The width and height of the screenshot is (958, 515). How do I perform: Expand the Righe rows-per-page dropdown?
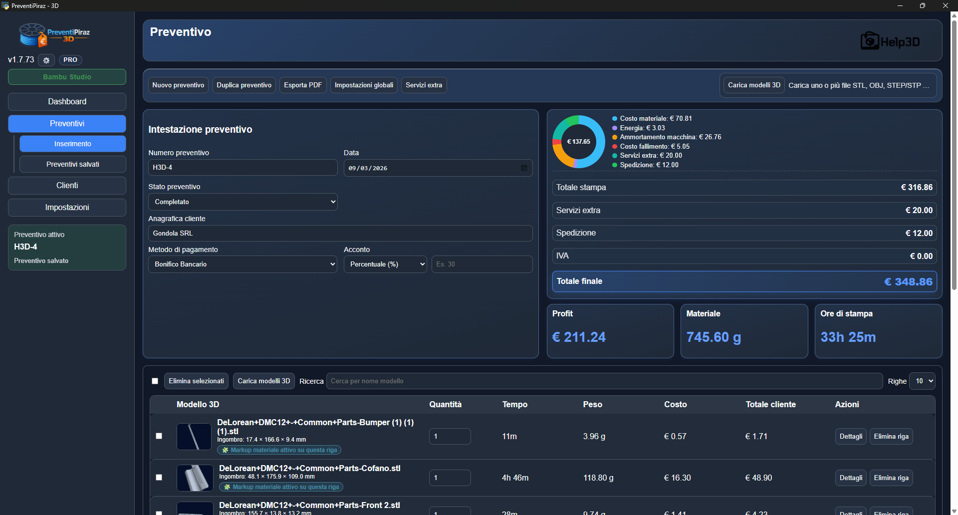(922, 381)
